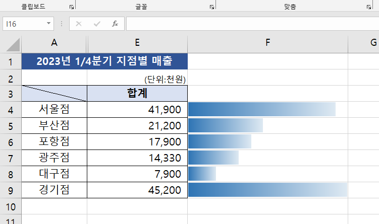Select row 6 header
The height and width of the screenshot is (224, 379).
coord(11,142)
